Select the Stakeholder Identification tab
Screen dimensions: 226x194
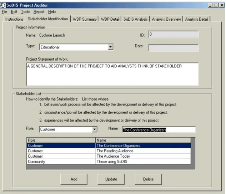point(48,19)
